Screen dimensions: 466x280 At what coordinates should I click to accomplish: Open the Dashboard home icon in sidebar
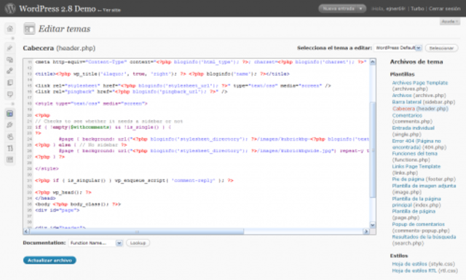pos(10,28)
